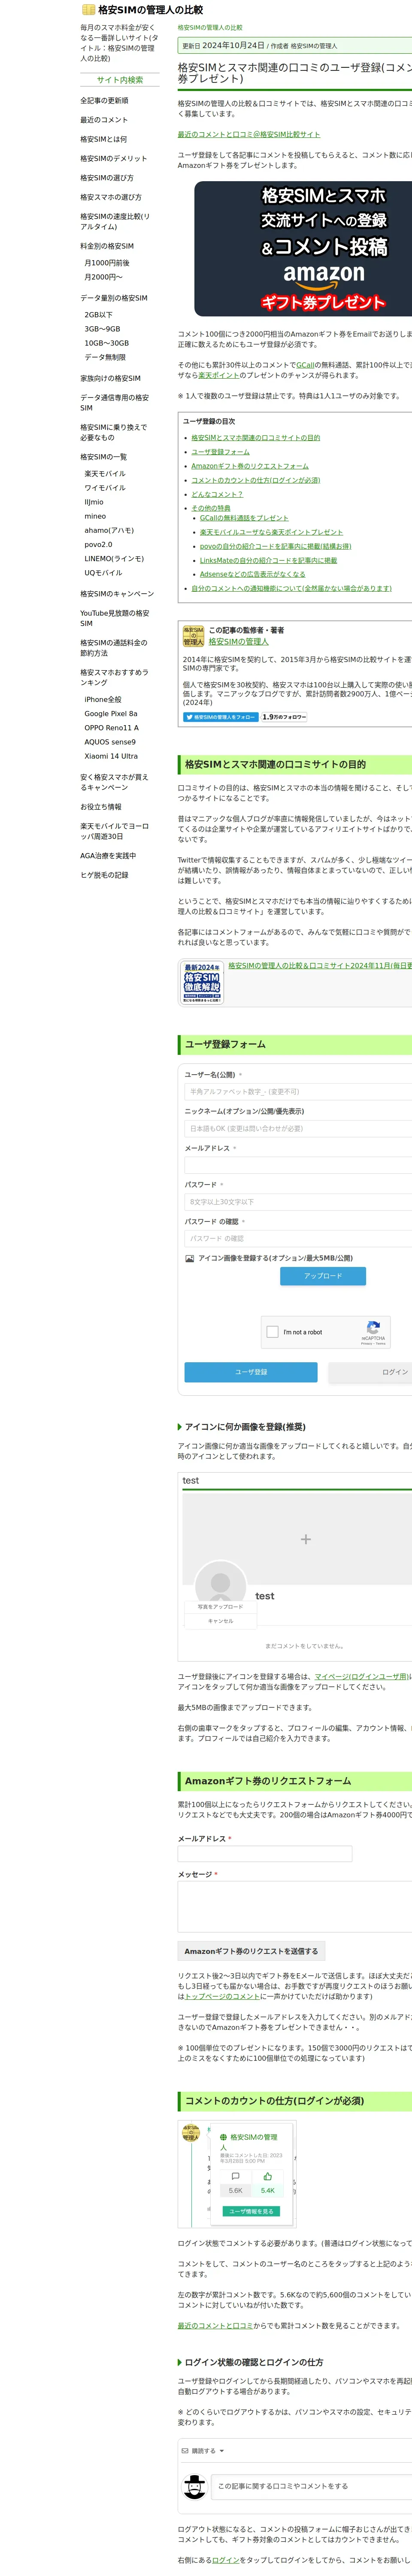Screen dimensions: 412x2576
Task: Jump to GCallの無料通話をプレゼント in contents
Action: (x=244, y=518)
